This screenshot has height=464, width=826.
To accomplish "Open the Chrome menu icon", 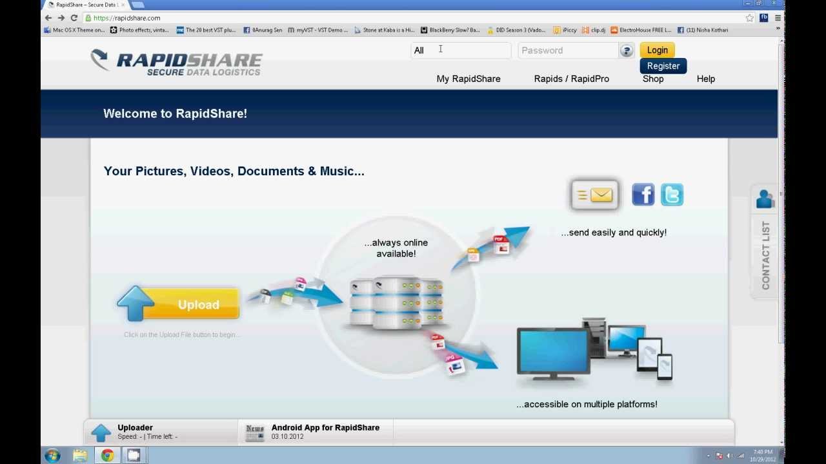I will coord(778,18).
